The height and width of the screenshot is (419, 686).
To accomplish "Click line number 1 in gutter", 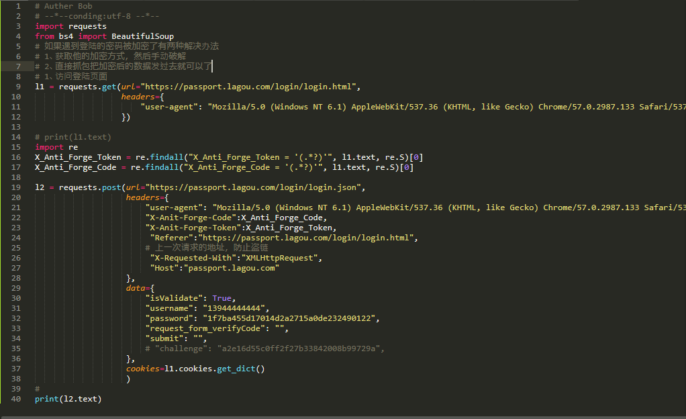I will (x=18, y=6).
